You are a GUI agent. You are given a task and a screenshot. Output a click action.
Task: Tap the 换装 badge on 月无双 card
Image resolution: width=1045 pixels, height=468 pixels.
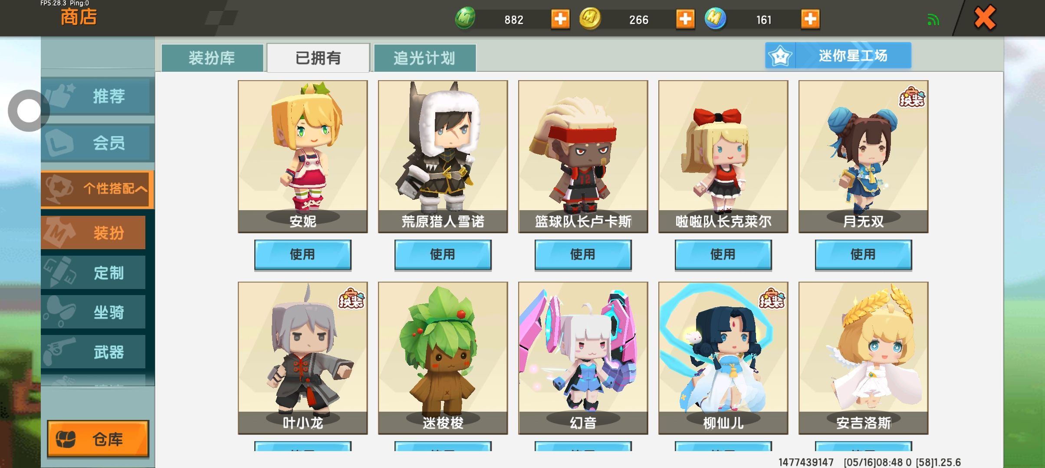click(912, 97)
